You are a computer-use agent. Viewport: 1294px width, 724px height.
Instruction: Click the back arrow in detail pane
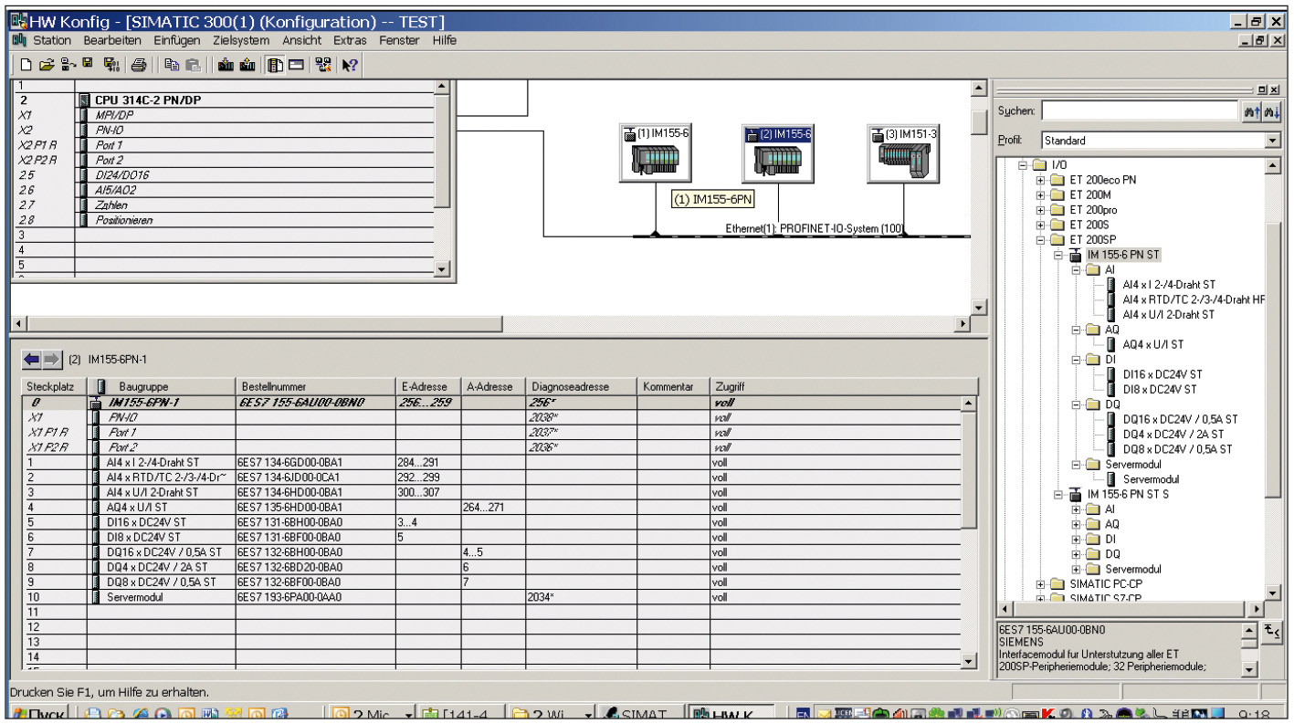[32, 359]
